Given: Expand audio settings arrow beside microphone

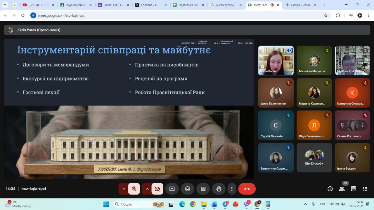Looking at the screenshot, I should click(x=124, y=189).
